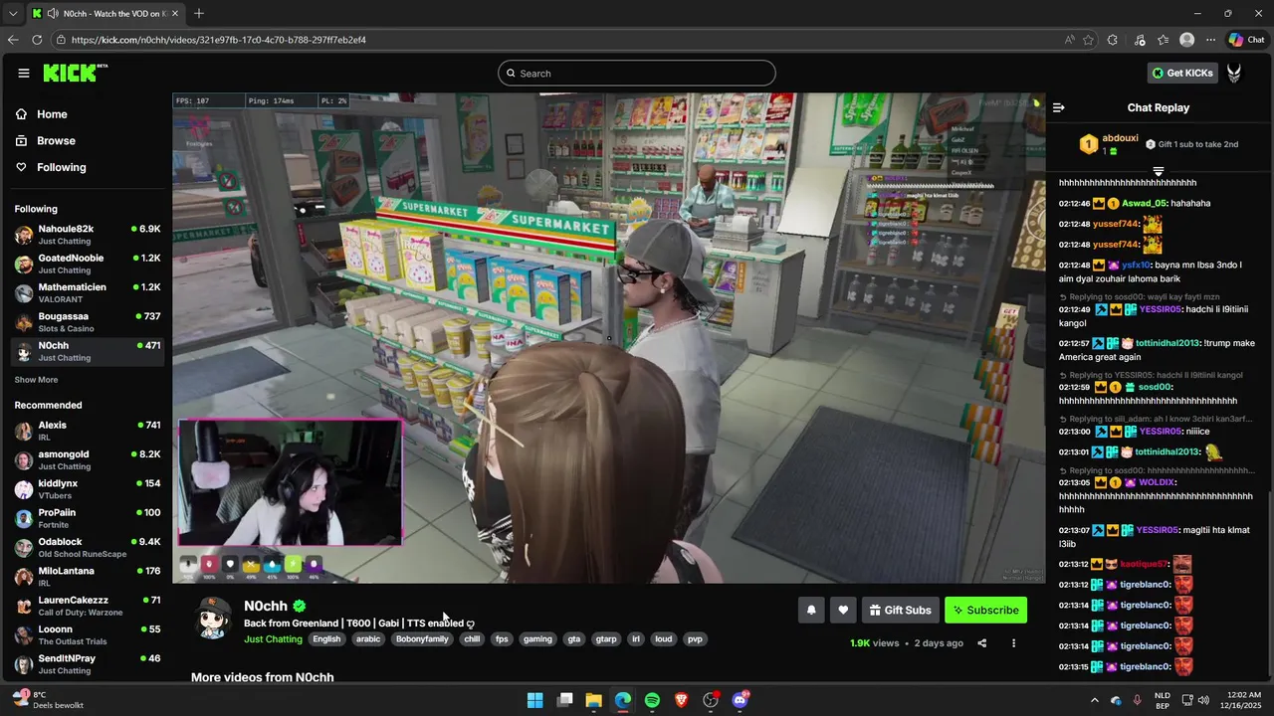Click username WOLDIX in chat
Image resolution: width=1274 pixels, height=716 pixels.
[1157, 482]
